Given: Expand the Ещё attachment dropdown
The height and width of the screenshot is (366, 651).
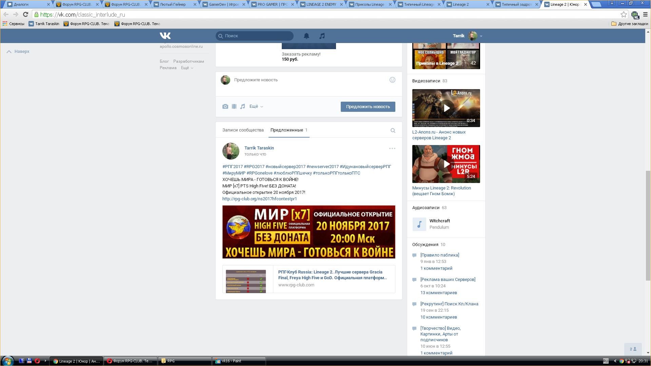Looking at the screenshot, I should click(256, 106).
